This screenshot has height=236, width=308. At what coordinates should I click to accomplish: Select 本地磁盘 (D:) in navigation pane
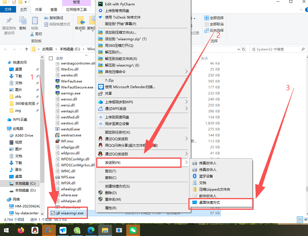point(25,190)
